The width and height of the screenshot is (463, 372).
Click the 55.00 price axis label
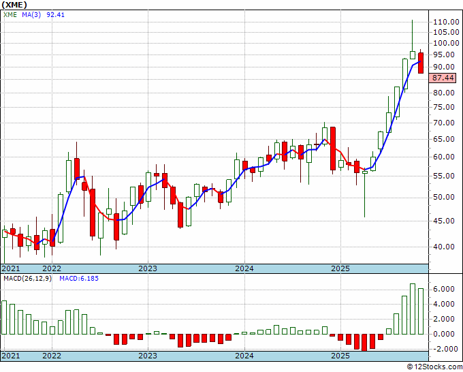pos(444,176)
